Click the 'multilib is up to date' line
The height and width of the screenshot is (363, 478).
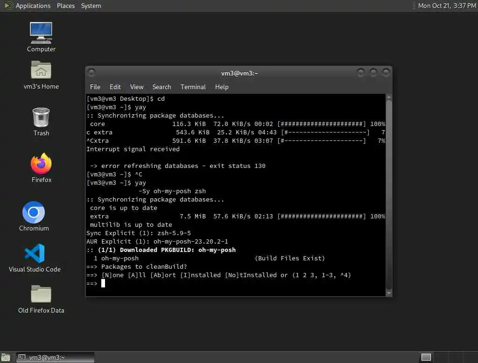[x=131, y=224]
